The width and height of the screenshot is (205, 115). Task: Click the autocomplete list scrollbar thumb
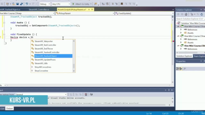[x=74, y=66]
